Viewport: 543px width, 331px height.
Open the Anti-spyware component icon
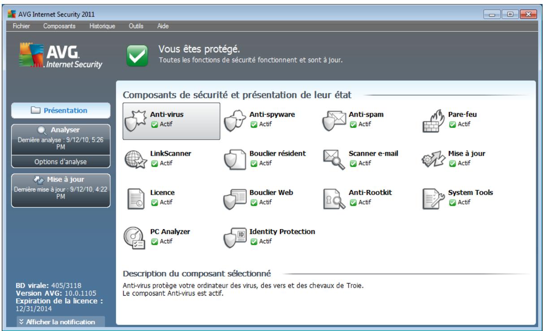(x=236, y=121)
